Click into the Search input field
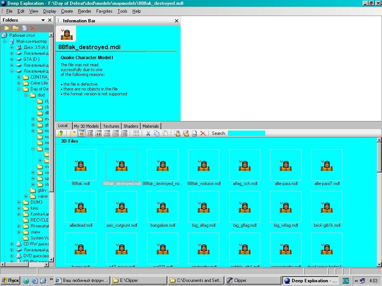The image size is (382, 286). coord(246,133)
